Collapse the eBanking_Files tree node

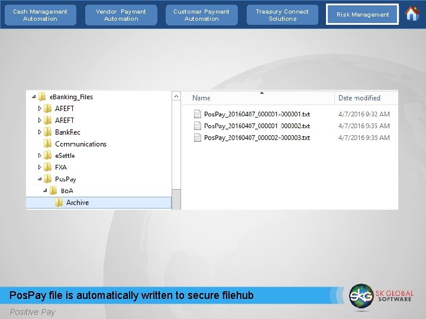(x=34, y=96)
